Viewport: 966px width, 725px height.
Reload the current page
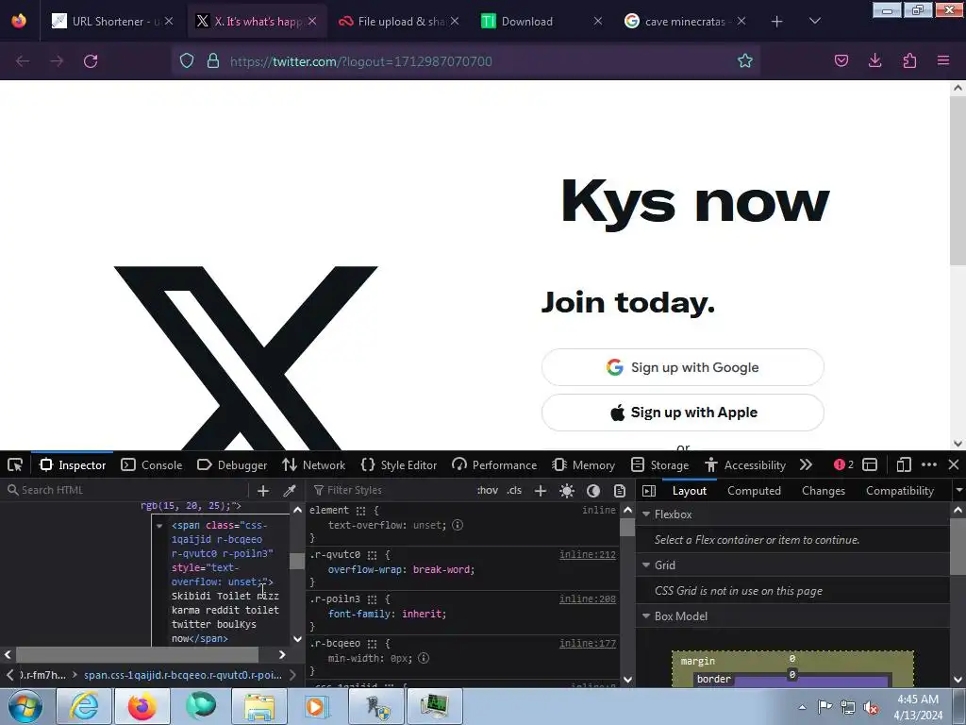91,61
